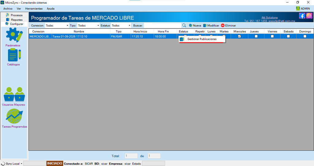Image resolution: width=314 pixels, height=166 pixels.
Task: Click the Gestionar Publicaciones menu icon
Action: click(x=182, y=39)
